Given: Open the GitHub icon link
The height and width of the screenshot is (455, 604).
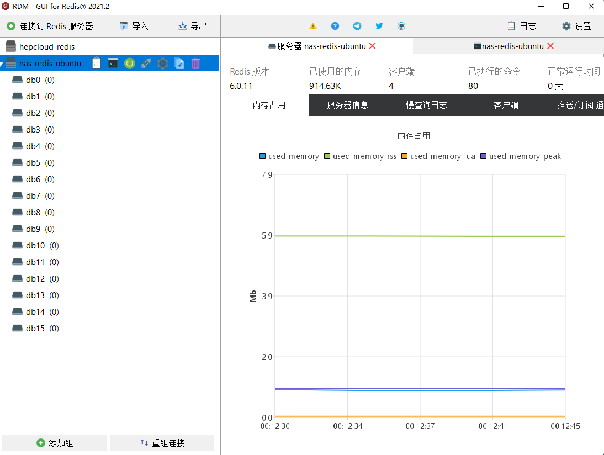Looking at the screenshot, I should [401, 26].
